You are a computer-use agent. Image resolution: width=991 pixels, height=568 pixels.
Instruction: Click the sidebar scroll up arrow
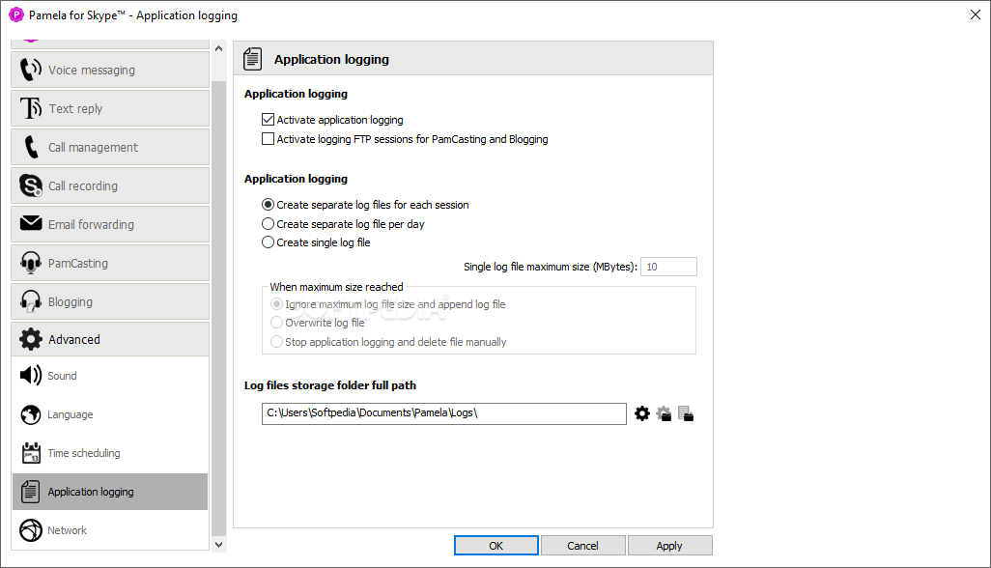(x=218, y=48)
